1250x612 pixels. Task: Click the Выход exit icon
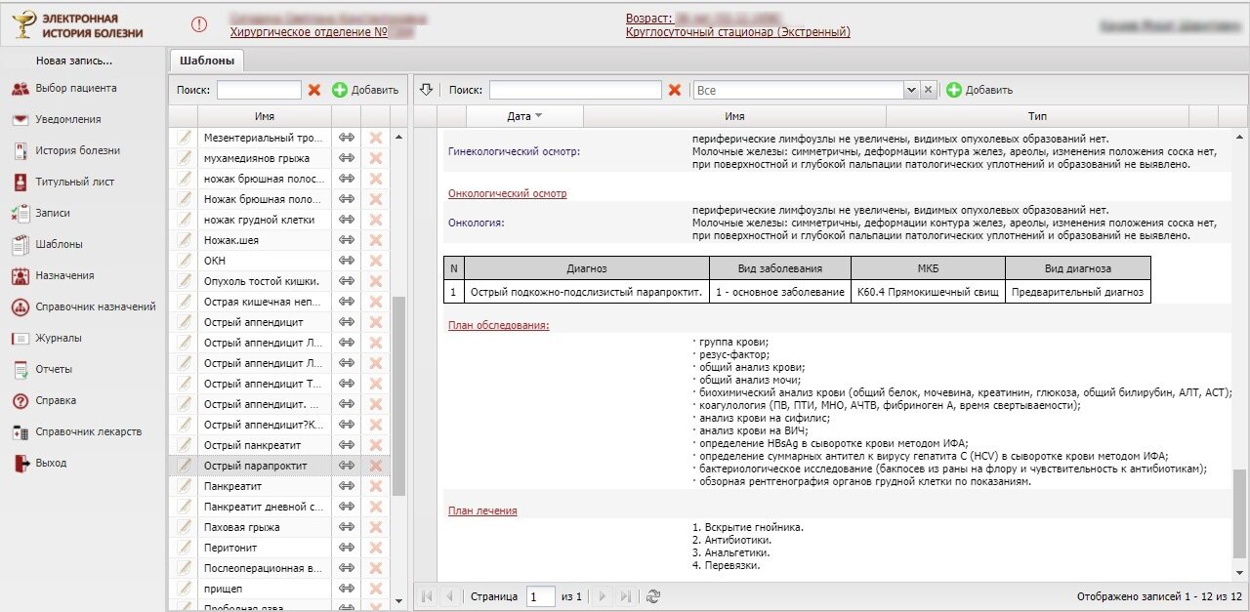(x=20, y=463)
